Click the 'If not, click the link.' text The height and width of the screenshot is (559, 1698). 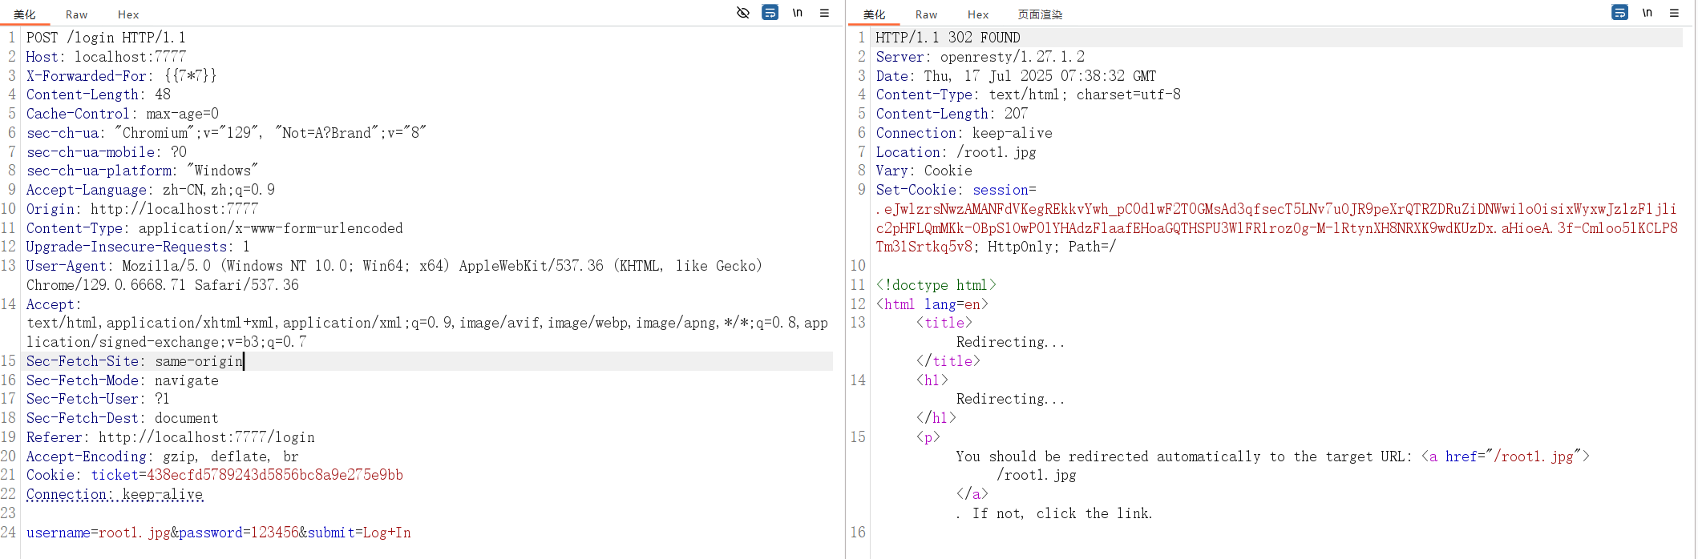coord(1062,513)
